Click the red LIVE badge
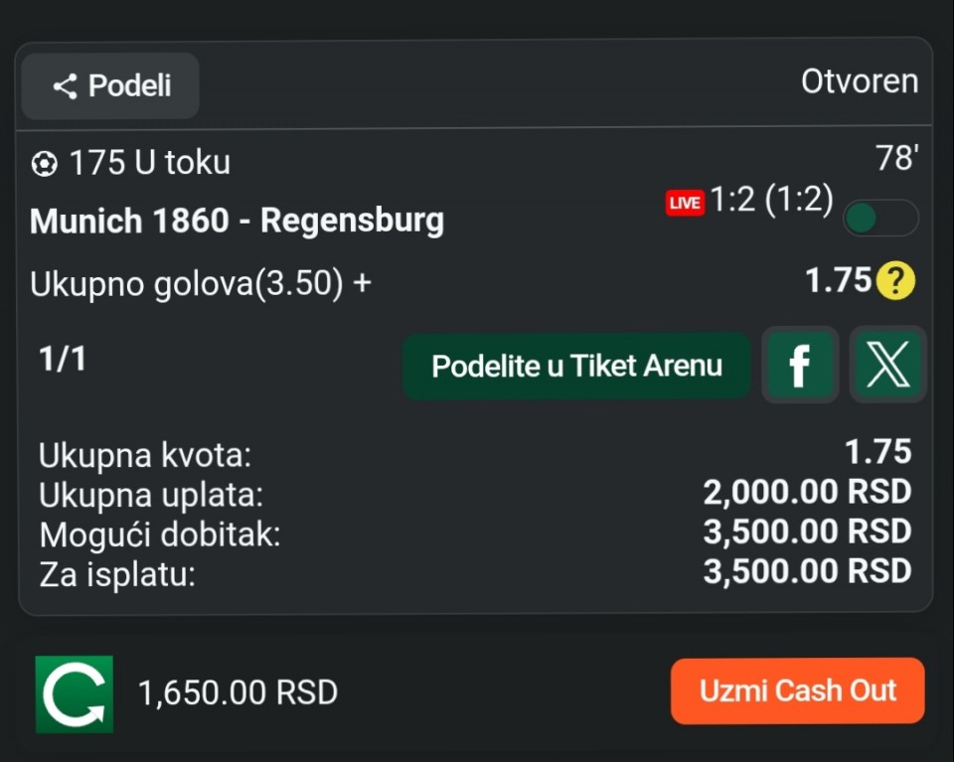 685,204
